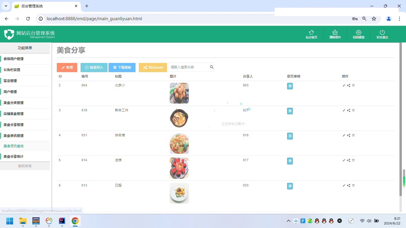
Task: Bookmark this page with star icon
Action: pyautogui.click(x=374, y=19)
